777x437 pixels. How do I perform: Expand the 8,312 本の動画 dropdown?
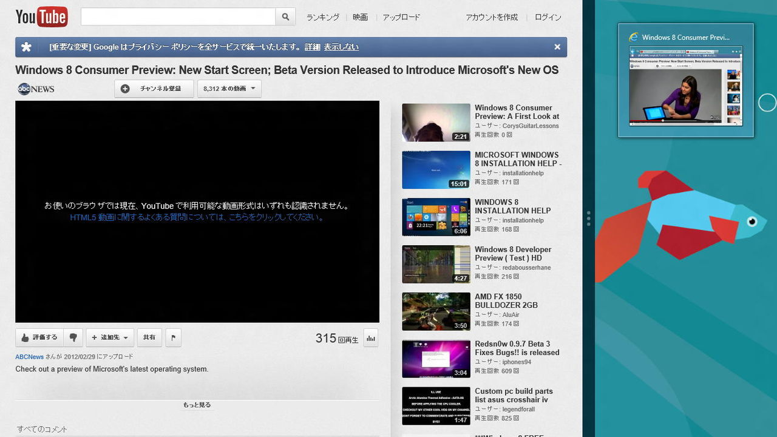(229, 89)
